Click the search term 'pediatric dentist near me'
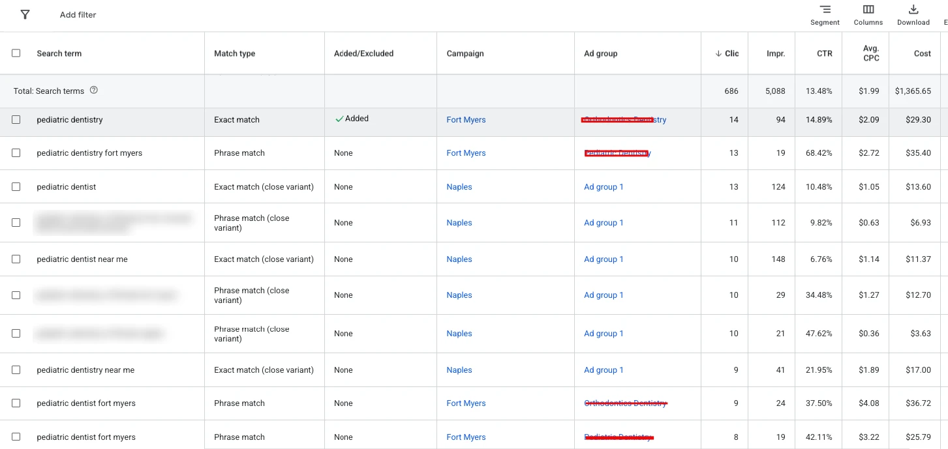This screenshot has width=948, height=449. [x=82, y=259]
